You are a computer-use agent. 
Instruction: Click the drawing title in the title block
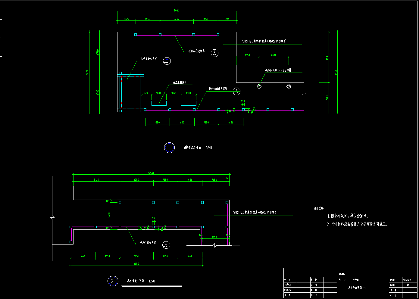pos(357,288)
